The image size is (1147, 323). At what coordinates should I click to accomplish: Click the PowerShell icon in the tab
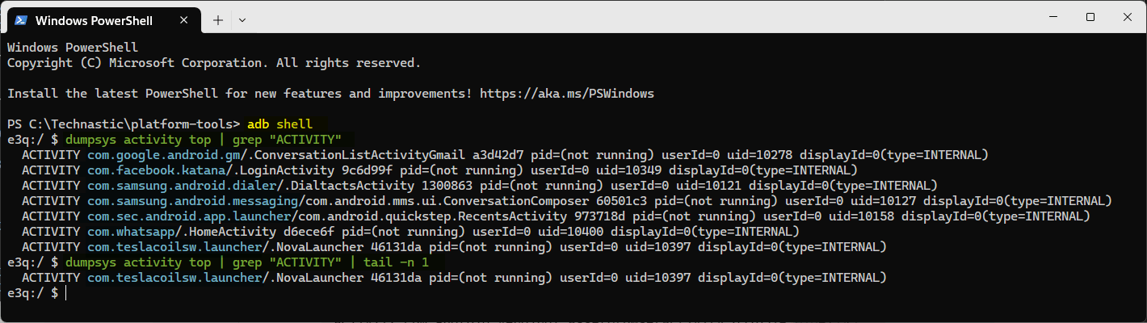pyautogui.click(x=20, y=19)
